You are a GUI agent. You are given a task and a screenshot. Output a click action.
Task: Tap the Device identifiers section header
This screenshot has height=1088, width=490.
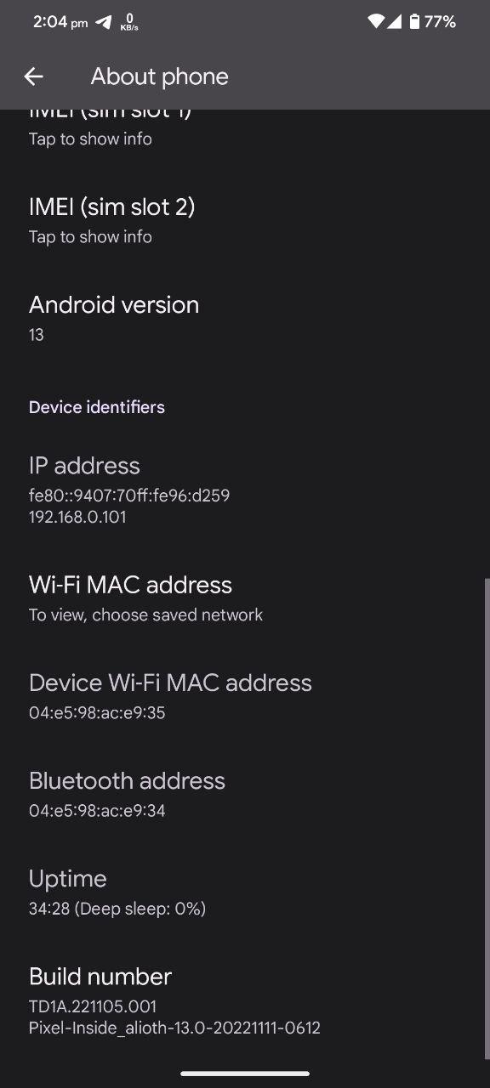(97, 407)
